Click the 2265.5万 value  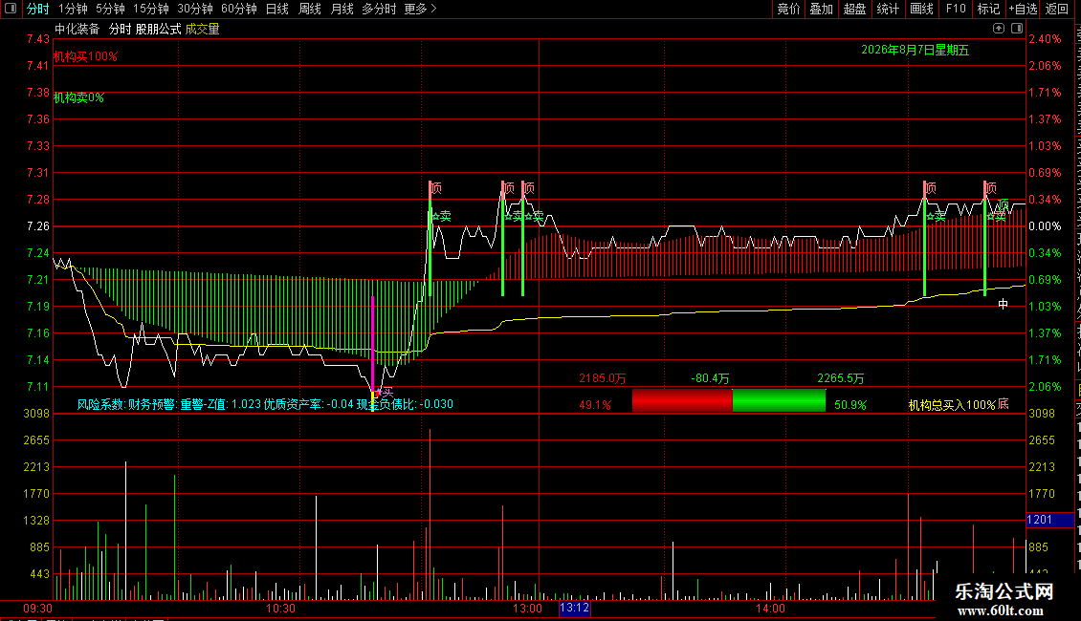click(840, 378)
